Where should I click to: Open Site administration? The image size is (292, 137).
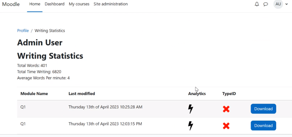click(111, 4)
